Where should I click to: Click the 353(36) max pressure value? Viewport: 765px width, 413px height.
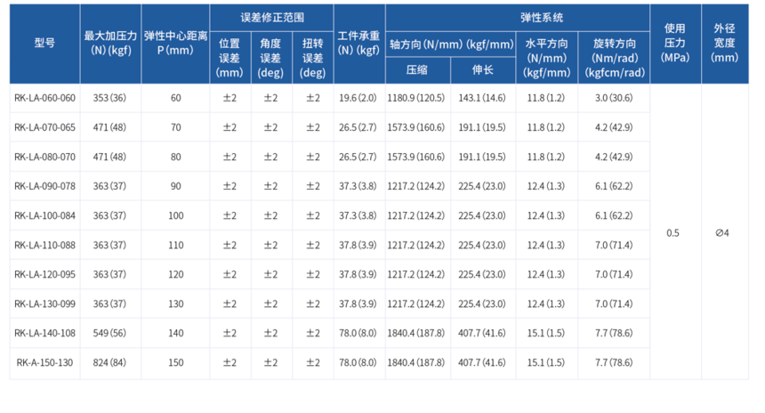109,98
